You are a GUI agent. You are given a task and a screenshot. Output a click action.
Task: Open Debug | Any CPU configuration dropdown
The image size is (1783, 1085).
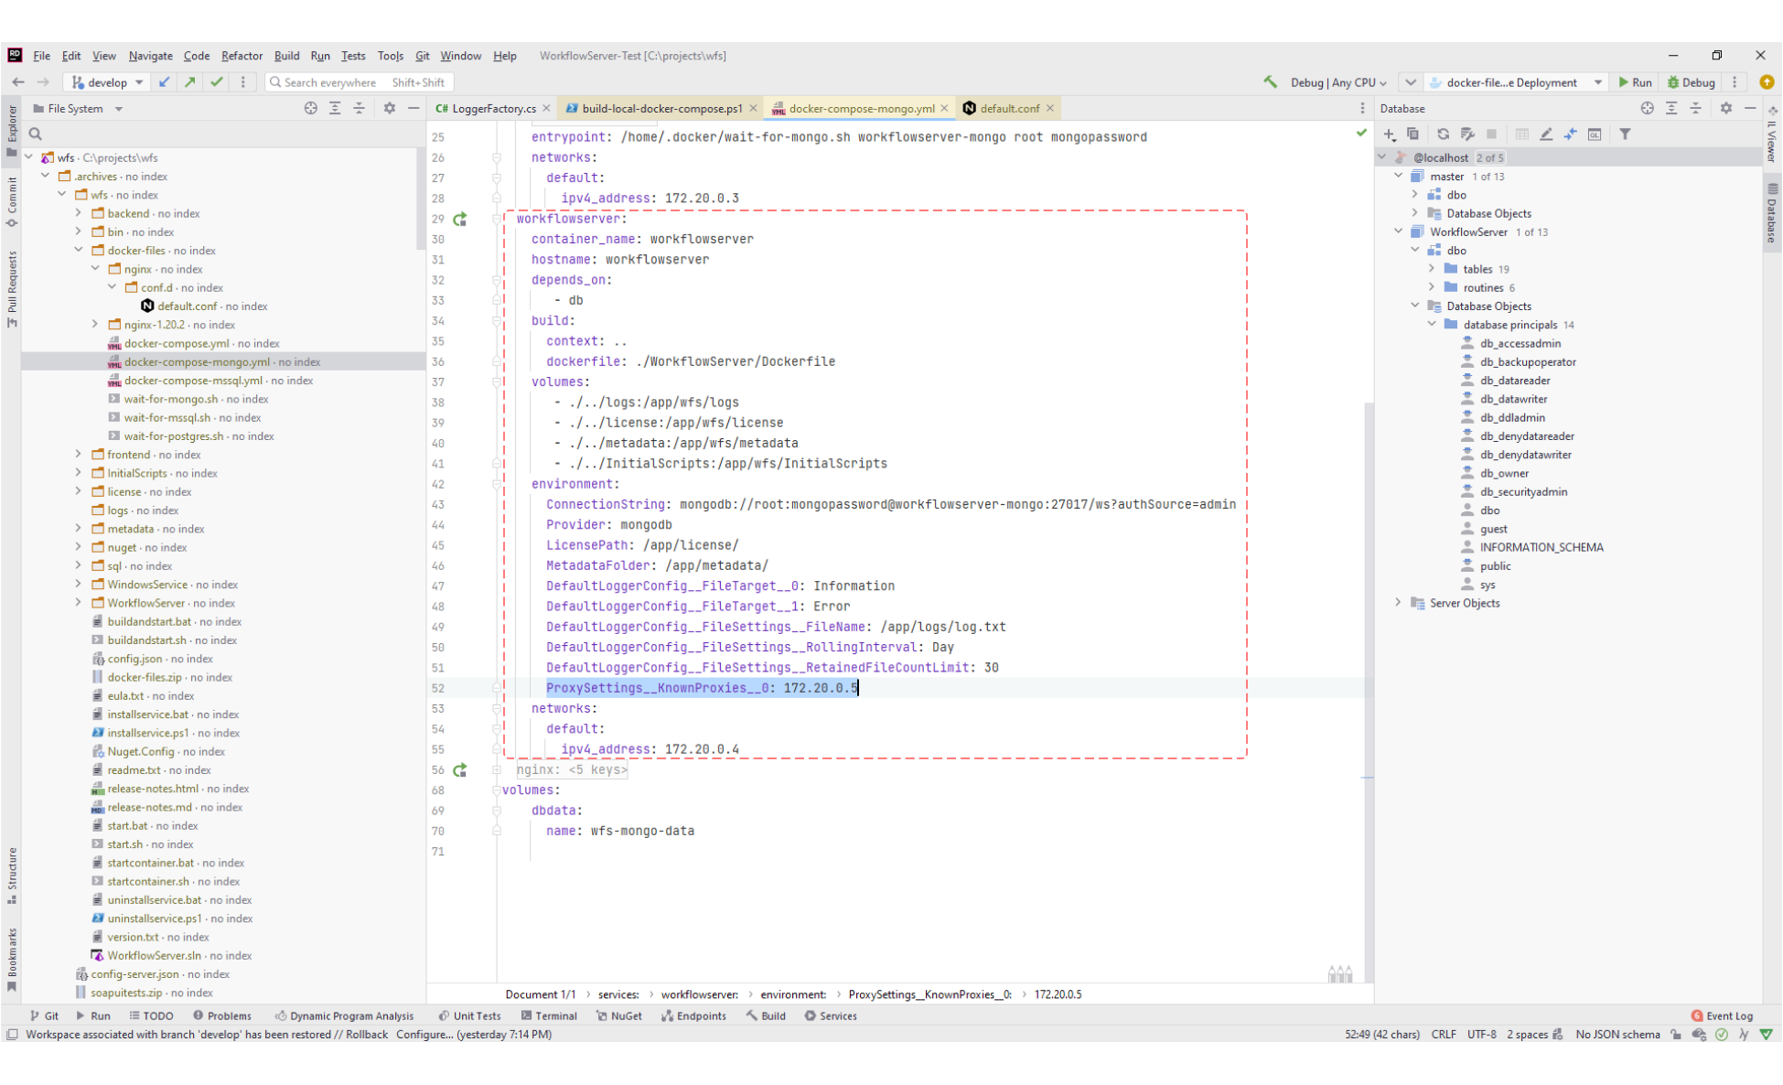coord(1338,82)
